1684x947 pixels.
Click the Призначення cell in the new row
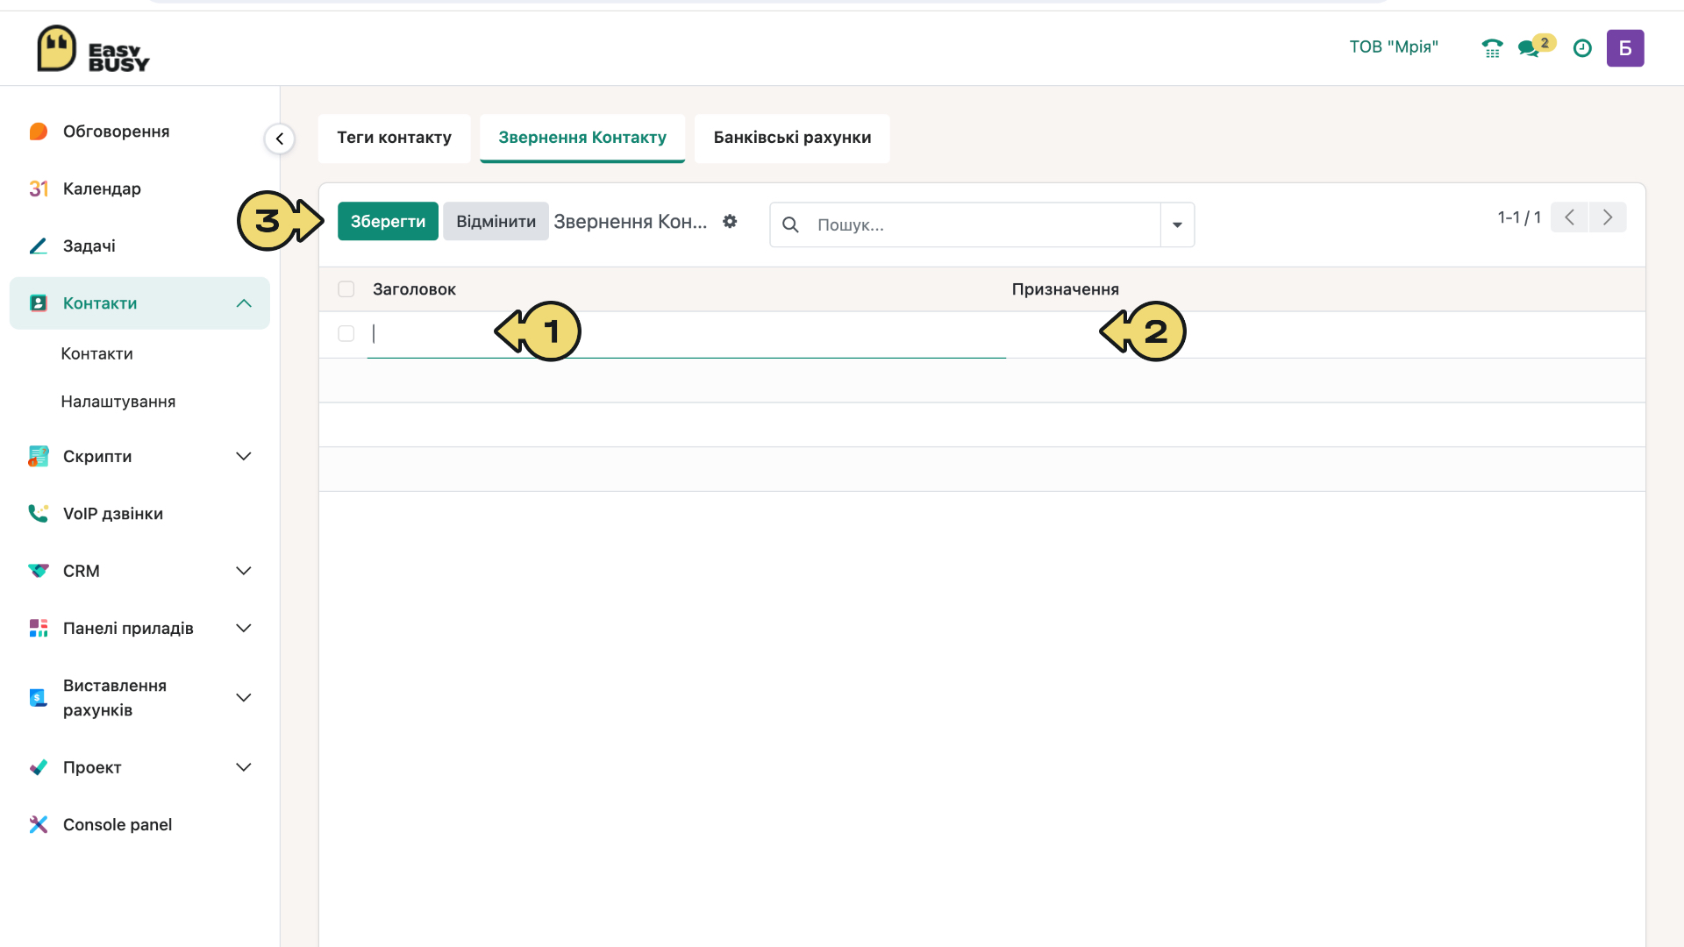click(x=1324, y=334)
